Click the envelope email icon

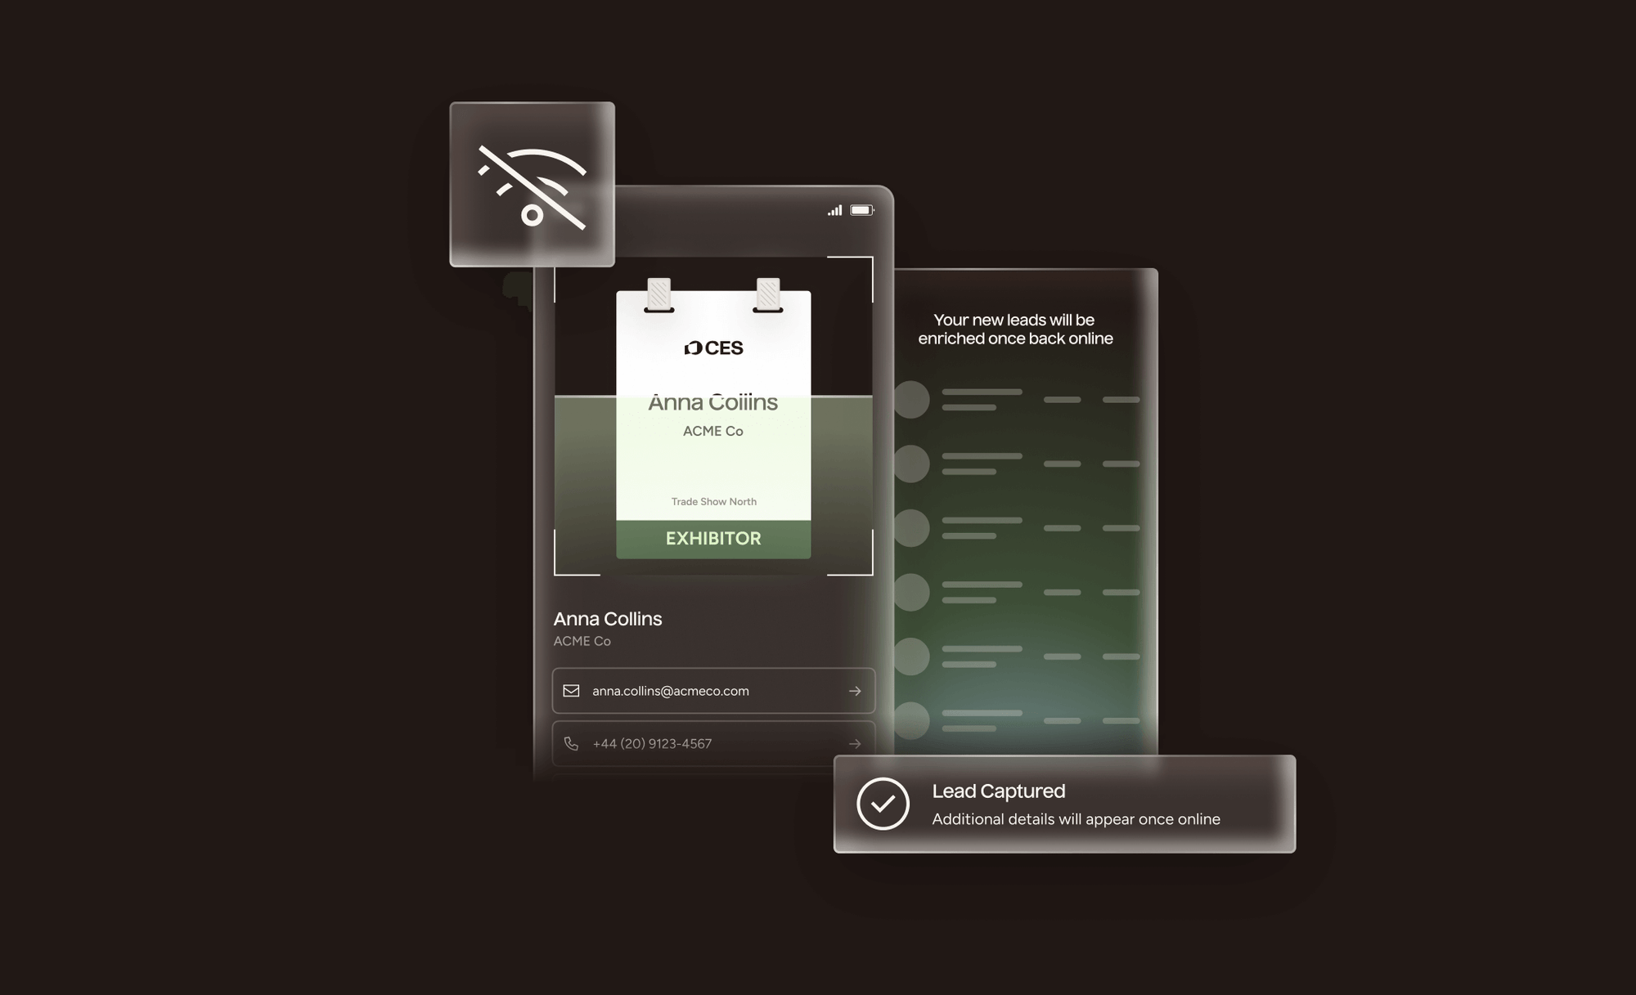(571, 691)
